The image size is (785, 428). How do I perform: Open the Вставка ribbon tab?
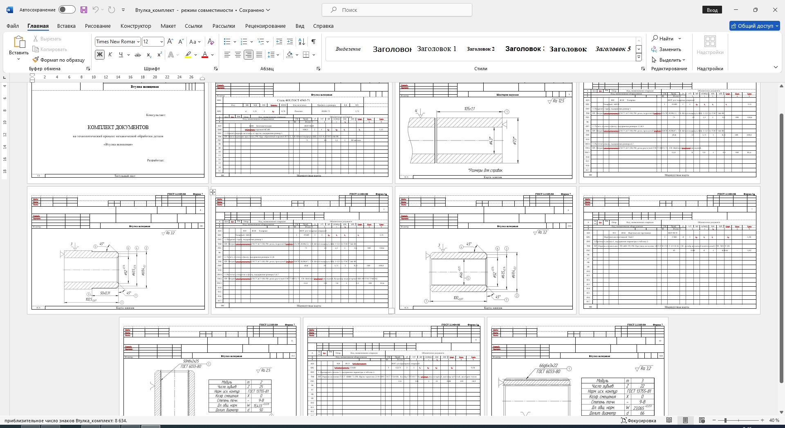[66, 26]
